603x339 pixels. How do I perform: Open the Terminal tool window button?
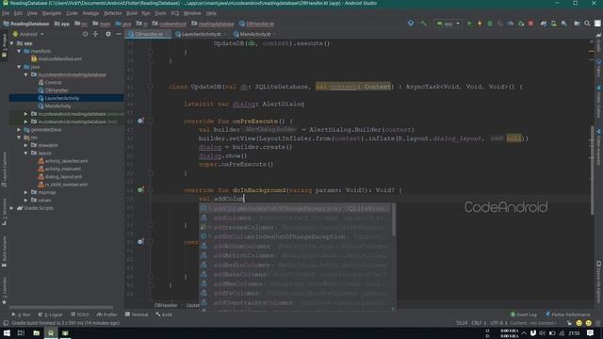pos(137,315)
